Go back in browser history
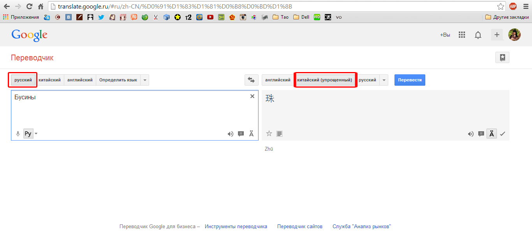This screenshot has width=532, height=243. point(7,6)
